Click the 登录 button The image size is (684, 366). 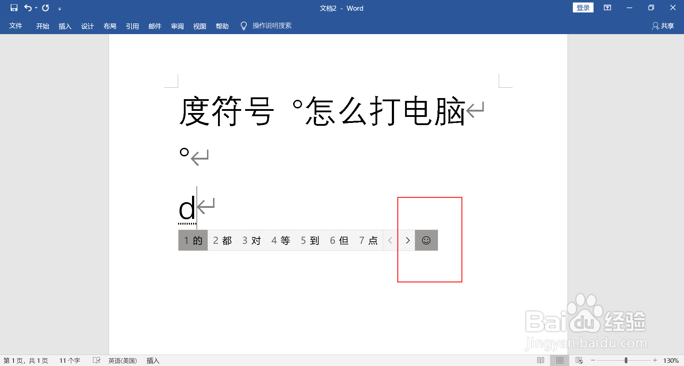pyautogui.click(x=583, y=7)
